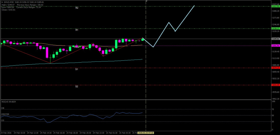Select the red 5074.25 price tag

pos(275,67)
